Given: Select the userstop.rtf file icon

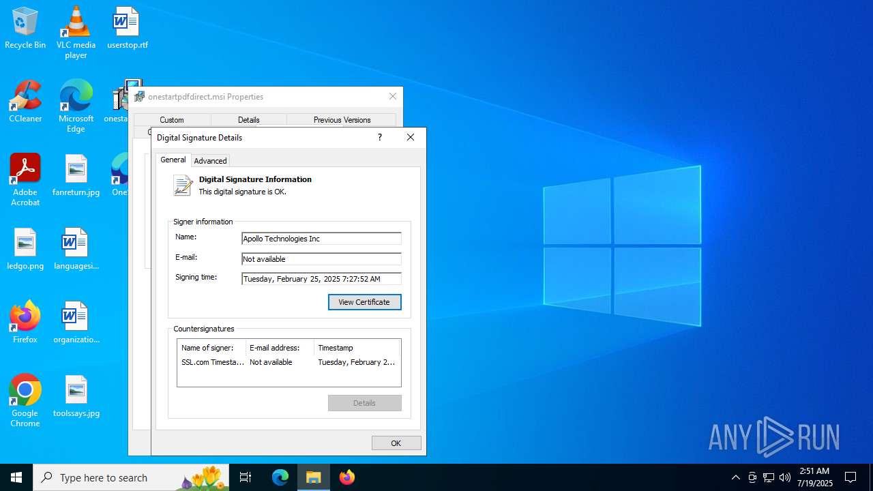Looking at the screenshot, I should [127, 28].
